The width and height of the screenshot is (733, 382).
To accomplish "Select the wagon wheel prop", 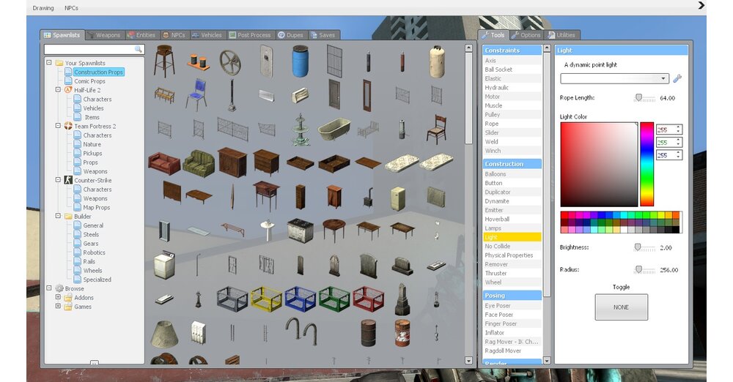I will pos(232,61).
